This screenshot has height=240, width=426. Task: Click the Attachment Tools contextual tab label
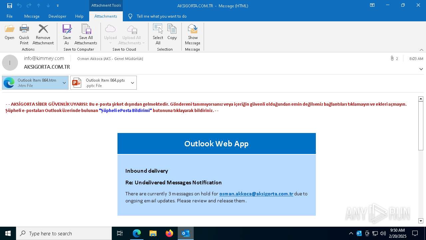coord(106,5)
